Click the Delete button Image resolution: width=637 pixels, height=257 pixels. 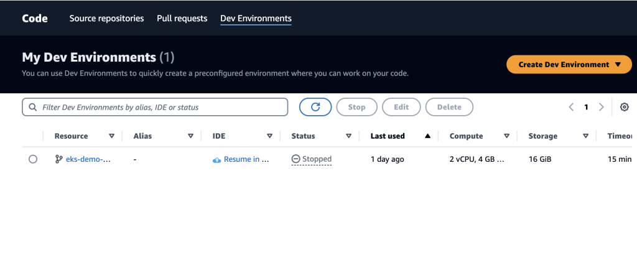(449, 107)
